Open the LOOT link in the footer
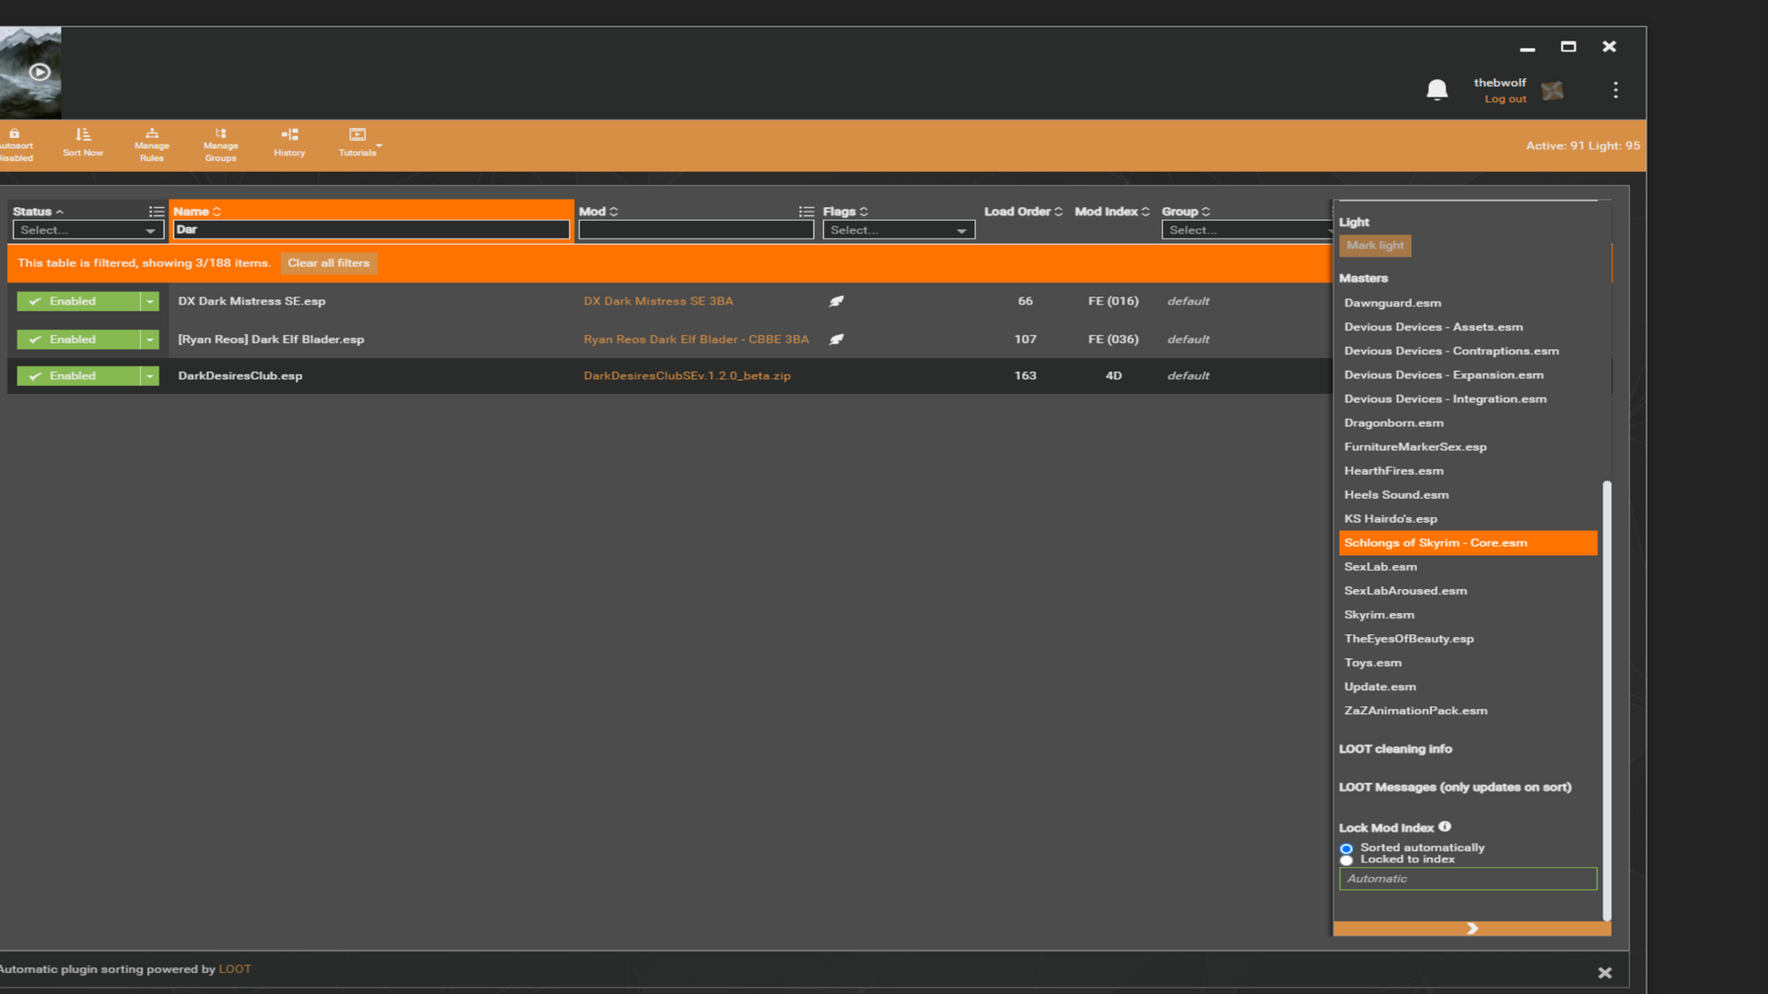Viewport: 1768px width, 994px height. pos(235,969)
